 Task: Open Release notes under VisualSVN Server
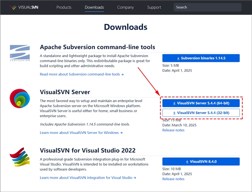click(x=173, y=130)
